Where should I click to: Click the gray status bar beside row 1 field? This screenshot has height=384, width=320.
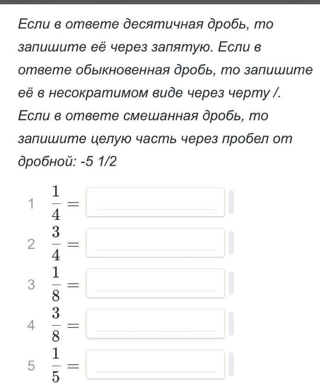click(x=231, y=202)
